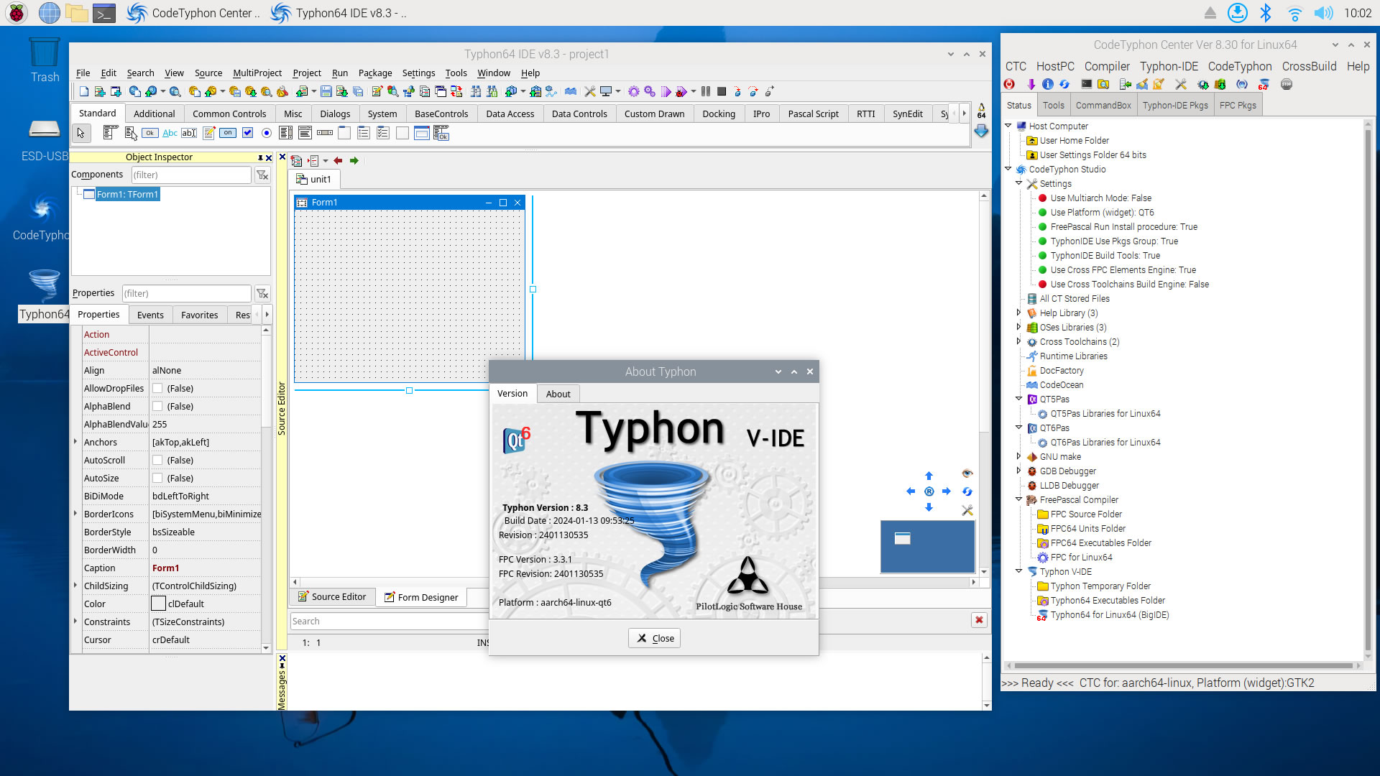Screen dimensions: 1380x776
Task: Click the Pause debugging toolbar icon
Action: coord(706,91)
